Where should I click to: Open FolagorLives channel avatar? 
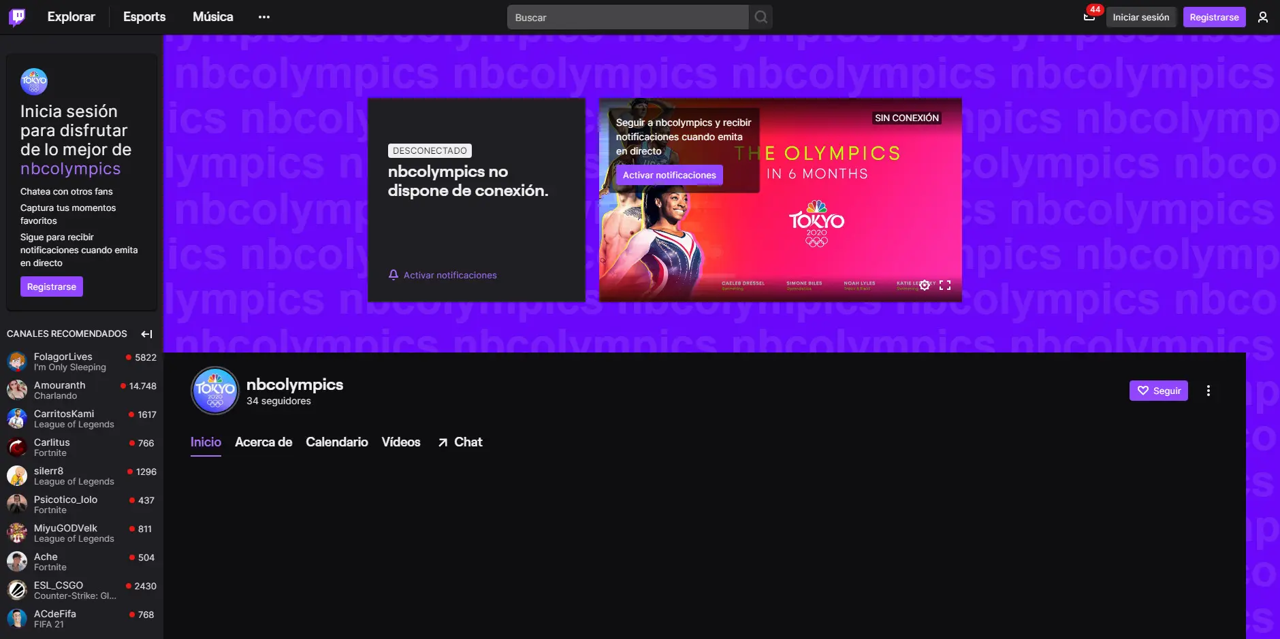[17, 361]
